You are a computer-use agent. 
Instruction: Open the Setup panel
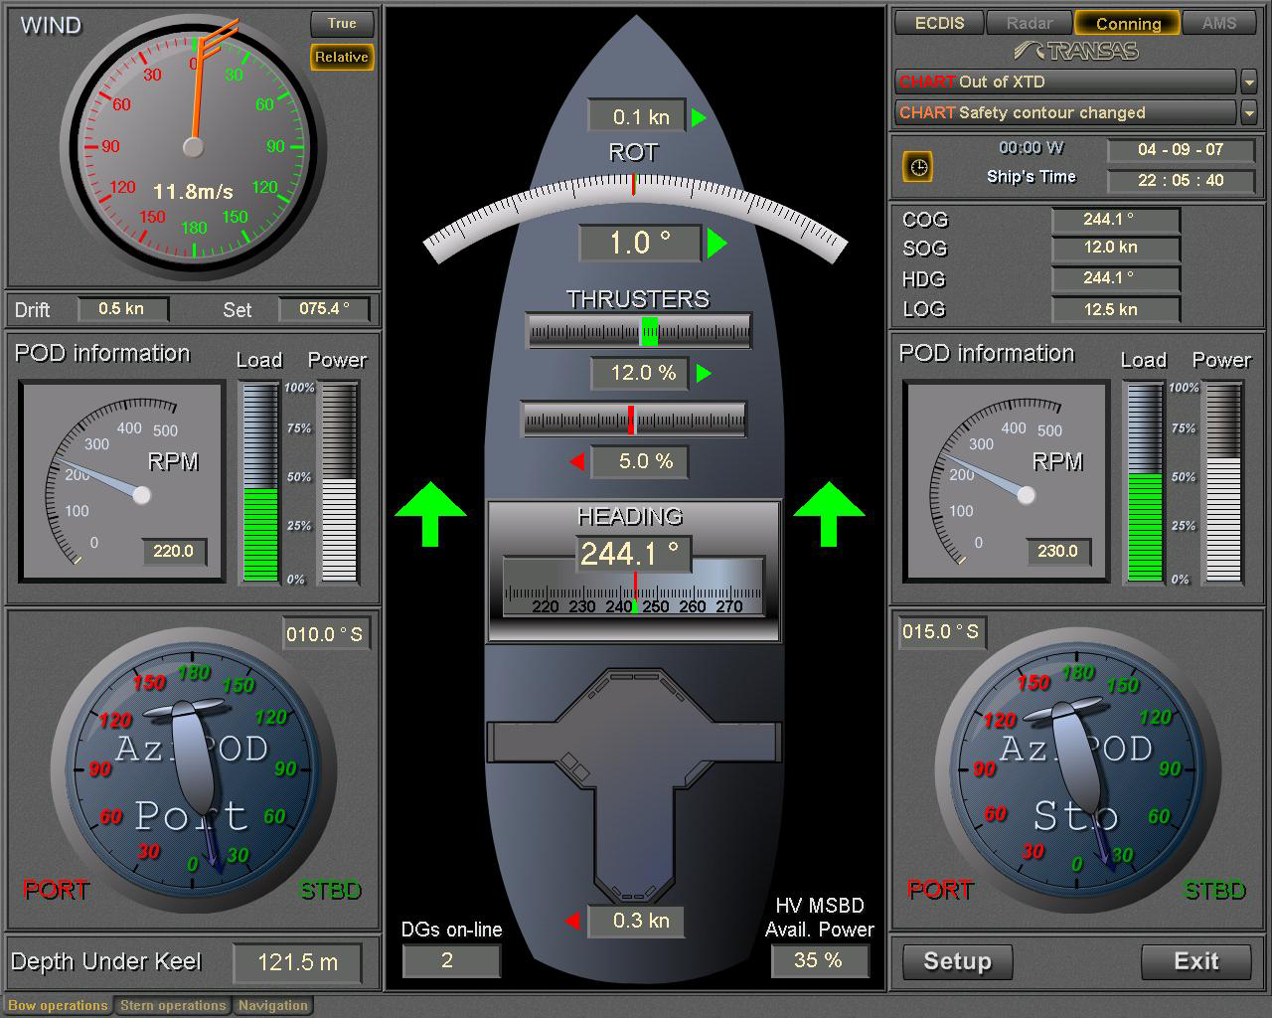pyautogui.click(x=956, y=961)
